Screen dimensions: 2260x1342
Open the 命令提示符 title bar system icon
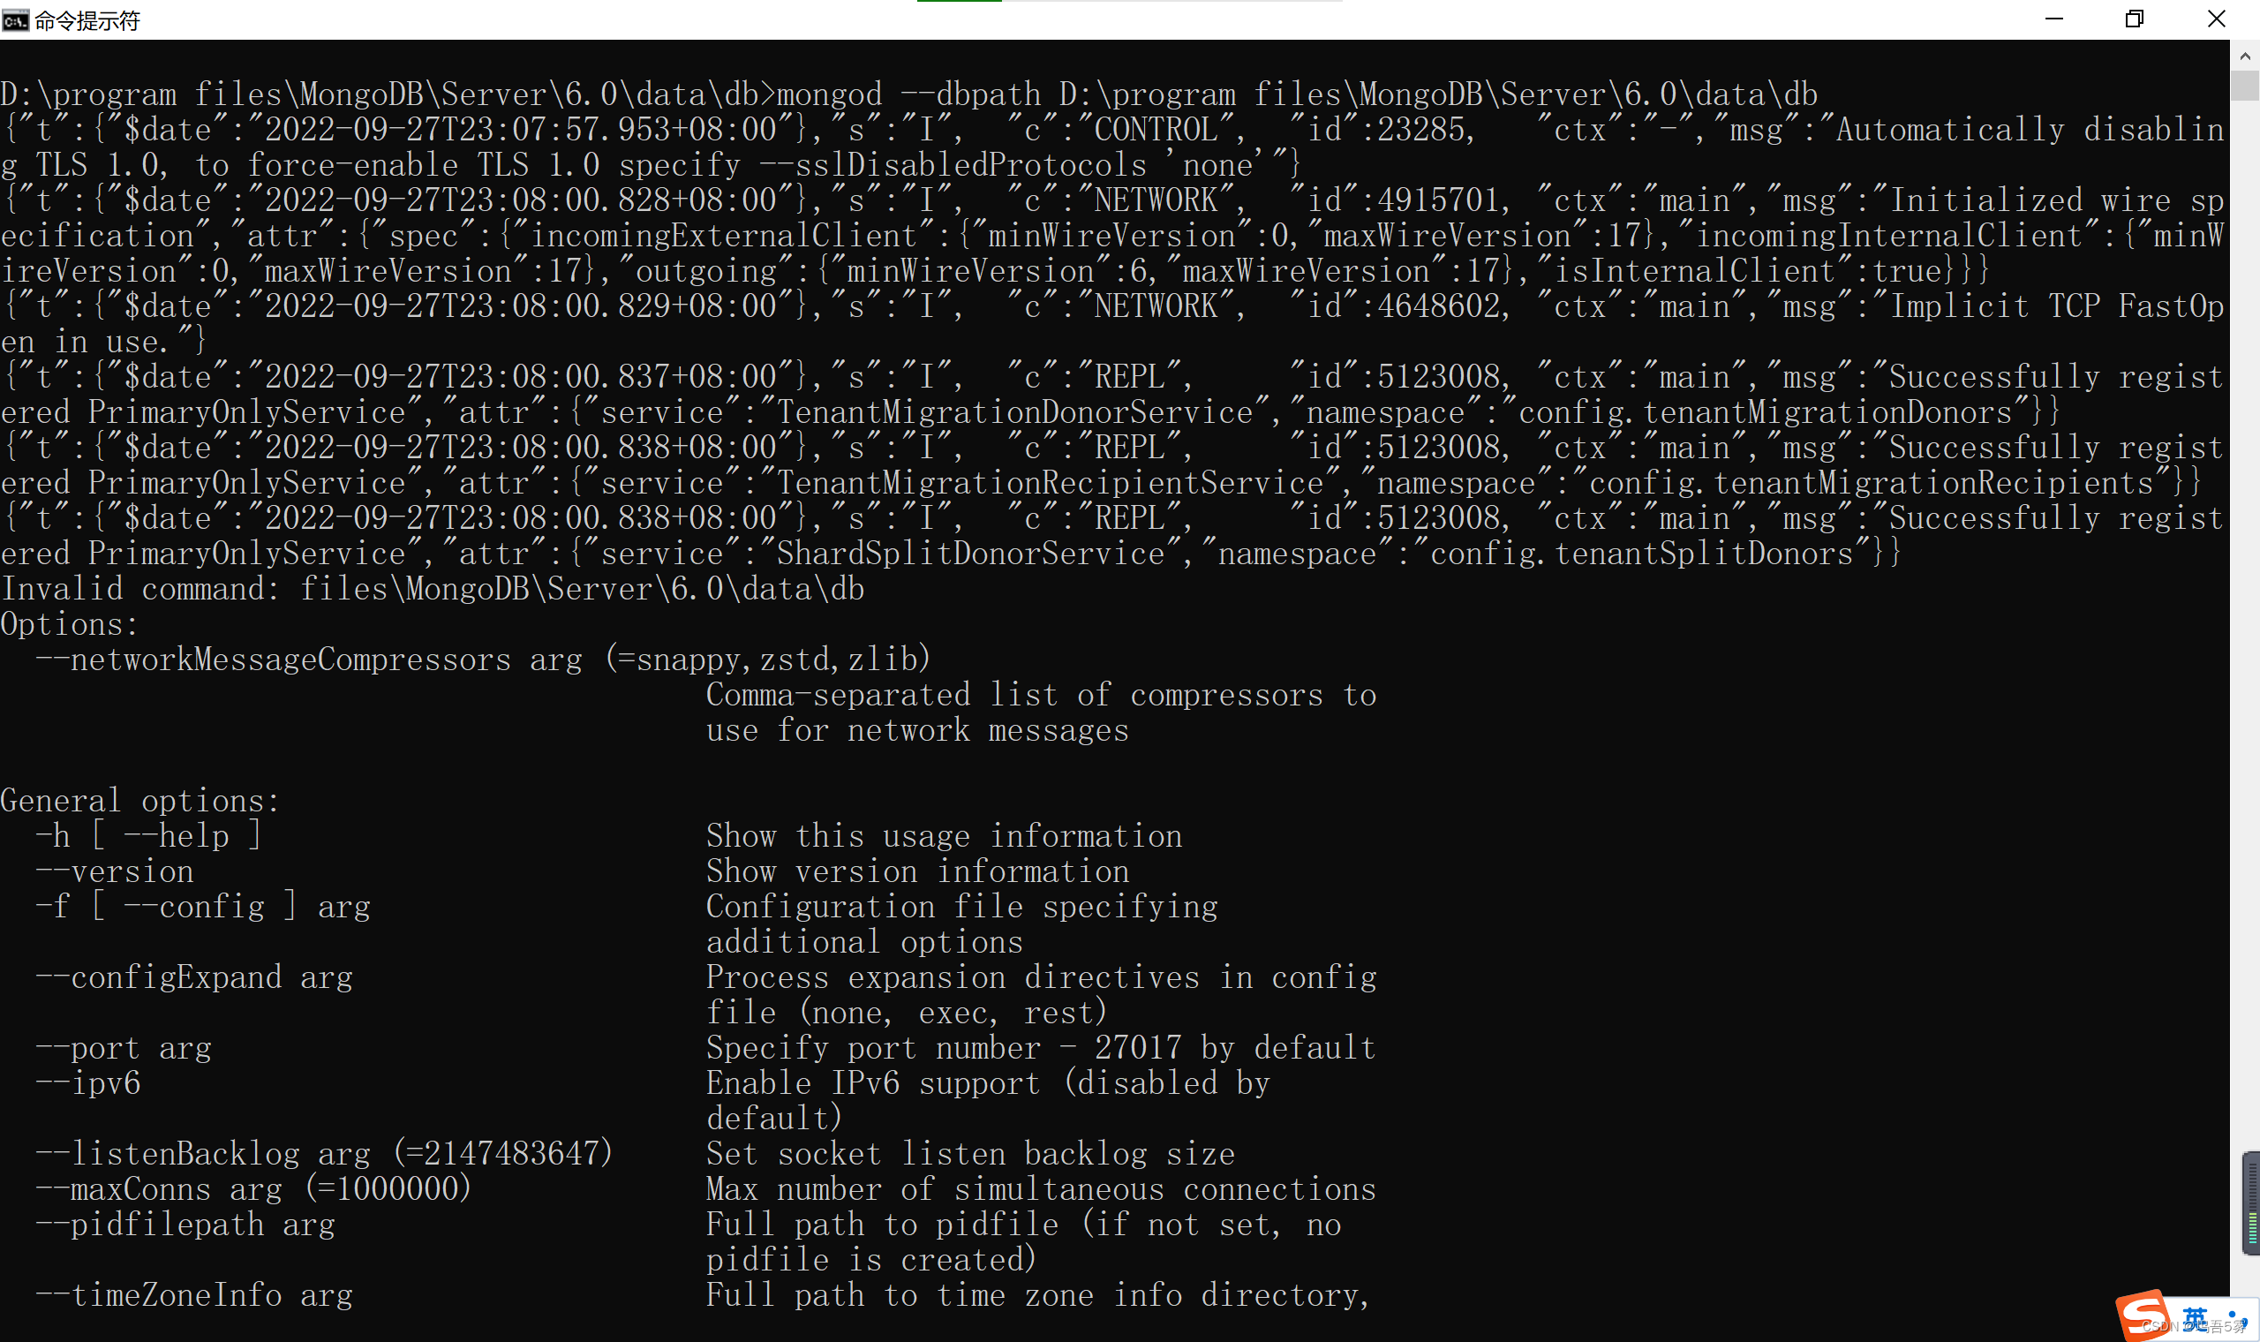tap(14, 20)
